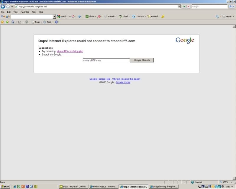Click the address bar URL field
236x189 pixels.
[x=96, y=6]
